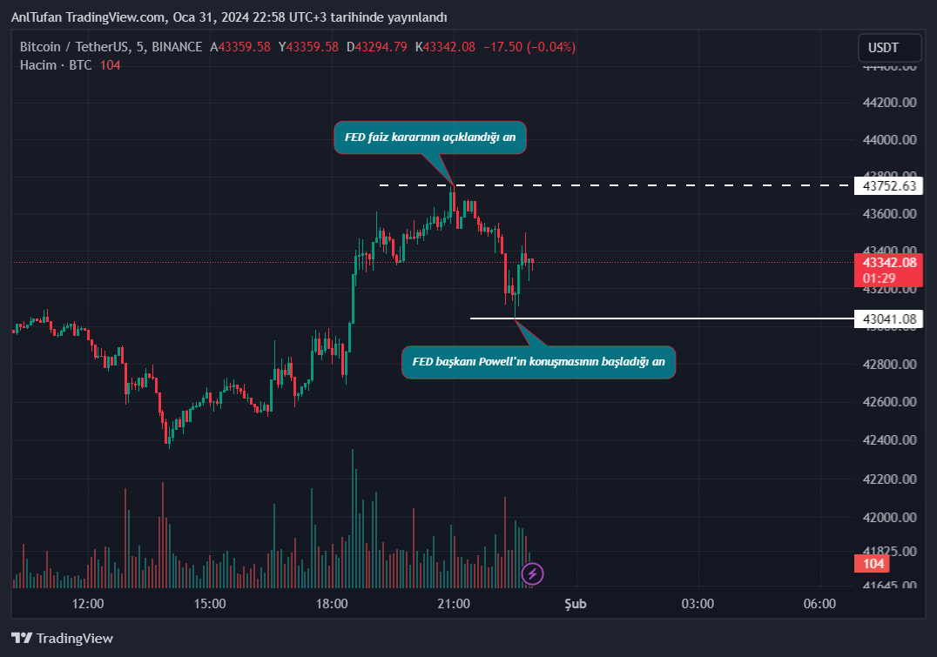Image resolution: width=937 pixels, height=657 pixels.
Task: Click the purple lightning bolt icon
Action: [533, 573]
